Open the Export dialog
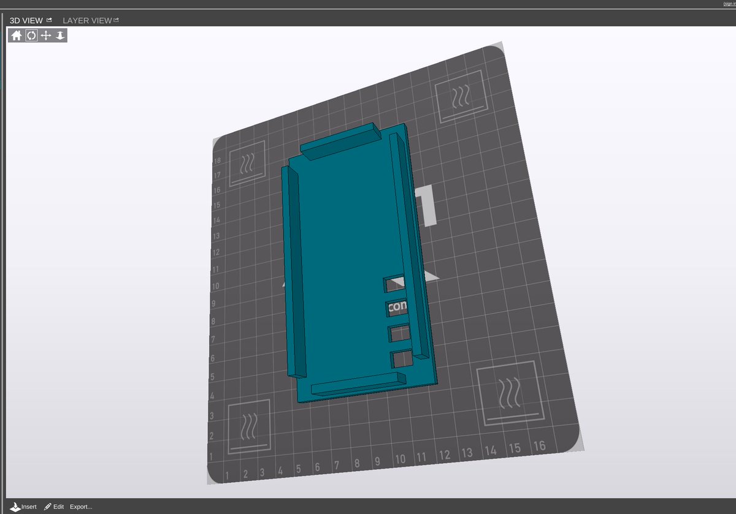 (x=80, y=507)
